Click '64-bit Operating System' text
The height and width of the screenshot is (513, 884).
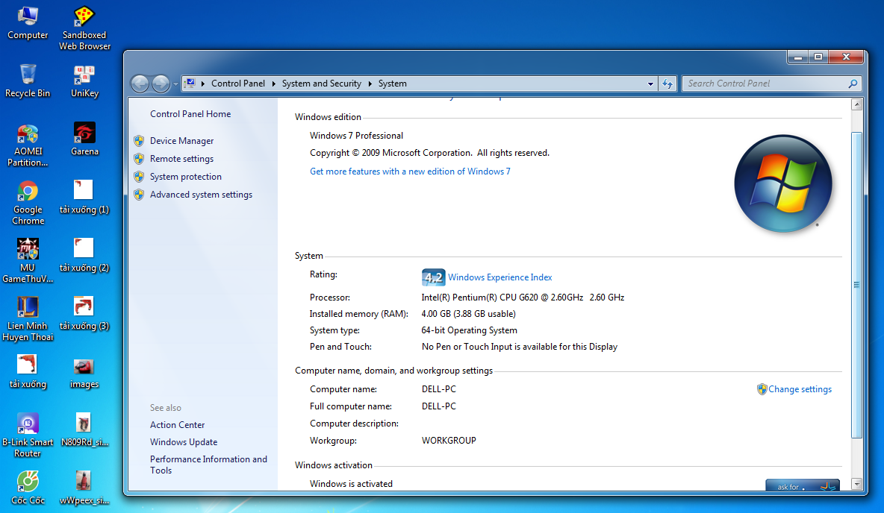[x=469, y=330]
